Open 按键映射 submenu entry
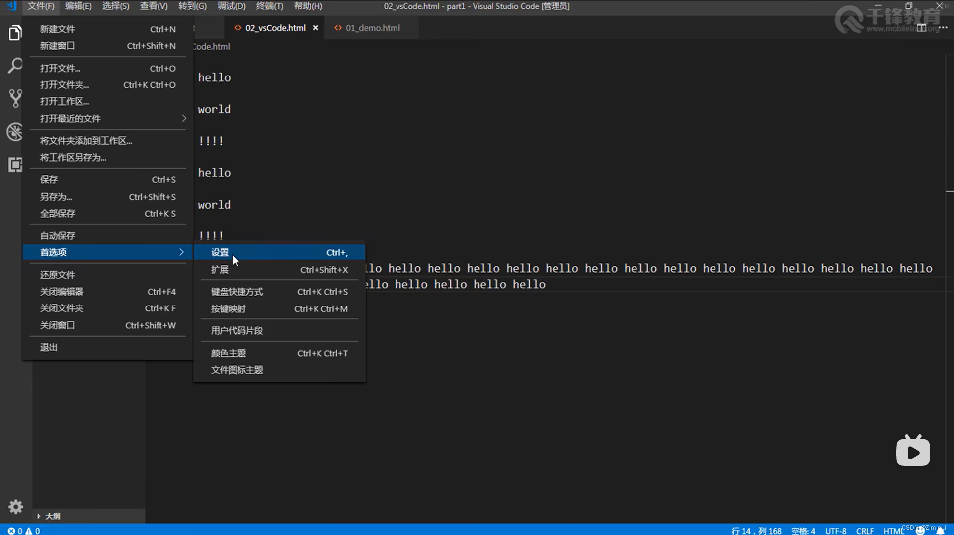Image resolution: width=954 pixels, height=535 pixels. pyautogui.click(x=279, y=308)
